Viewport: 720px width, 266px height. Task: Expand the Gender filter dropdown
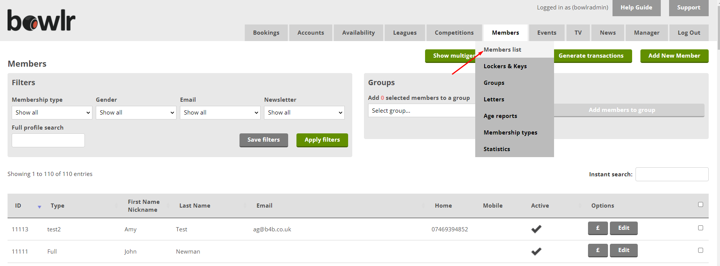click(x=136, y=113)
